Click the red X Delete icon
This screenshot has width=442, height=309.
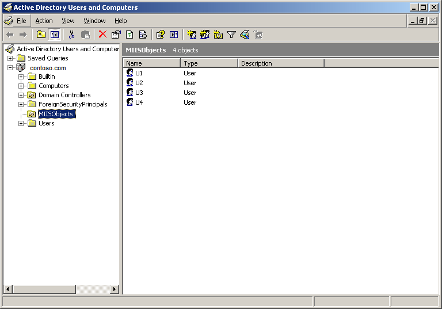(x=102, y=35)
